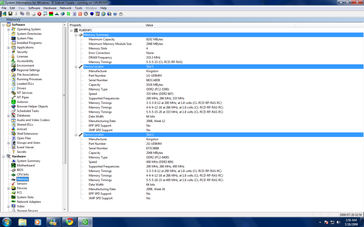Image resolution: width=364 pixels, height=227 pixels.
Task: Click the Windows Start button
Action: [6, 222]
